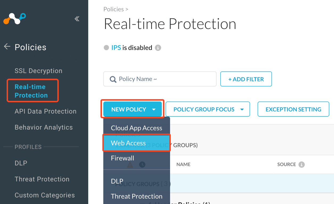The width and height of the screenshot is (334, 204).
Task: Collapse the sidebar with double chevron
Action: (77, 19)
